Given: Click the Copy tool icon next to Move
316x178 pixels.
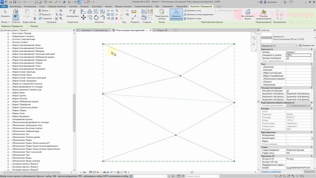Looking at the screenshot, I should (x=90, y=18).
